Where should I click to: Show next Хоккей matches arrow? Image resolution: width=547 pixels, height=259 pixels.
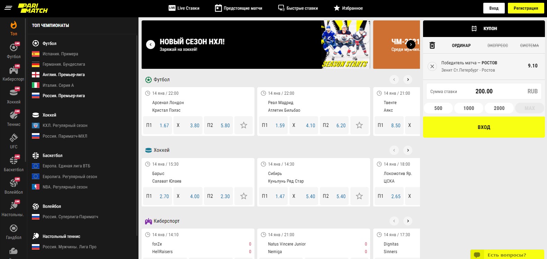click(408, 150)
